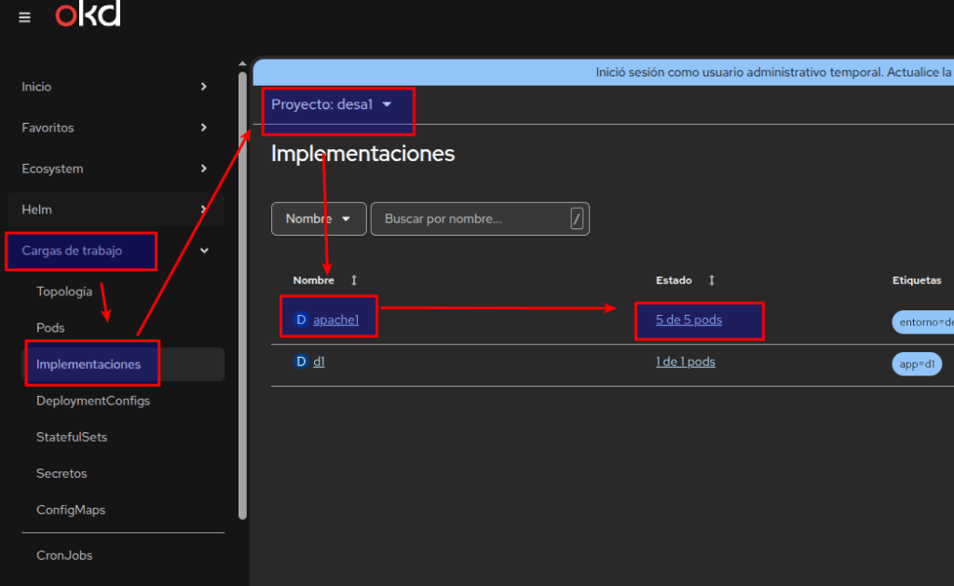Image resolution: width=954 pixels, height=586 pixels.
Task: Open the Proyecto: desa1 dropdown
Action: [x=332, y=105]
